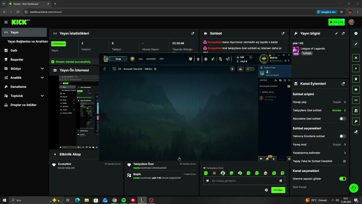The height and width of the screenshot is (204, 362).
Task: Pop out the Yayın bilgisi panel
Action: [343, 33]
